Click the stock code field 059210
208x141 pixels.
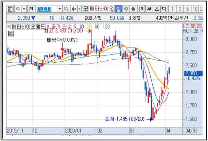coord(47,9)
